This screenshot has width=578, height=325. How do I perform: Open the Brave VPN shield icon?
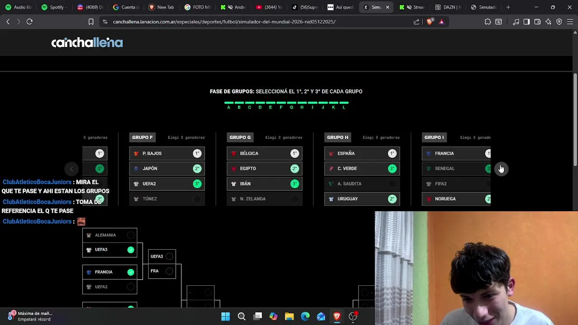pos(559,22)
